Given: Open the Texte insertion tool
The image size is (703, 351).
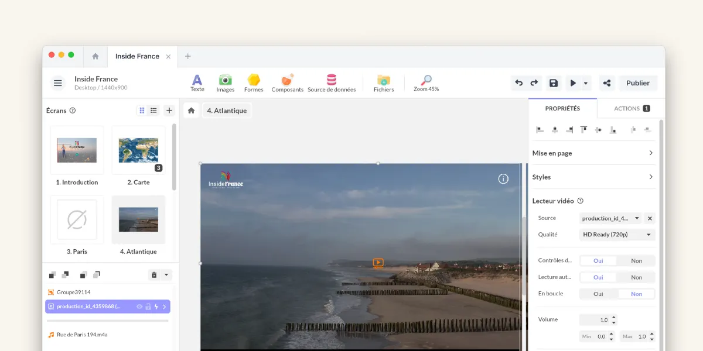Looking at the screenshot, I should (197, 82).
